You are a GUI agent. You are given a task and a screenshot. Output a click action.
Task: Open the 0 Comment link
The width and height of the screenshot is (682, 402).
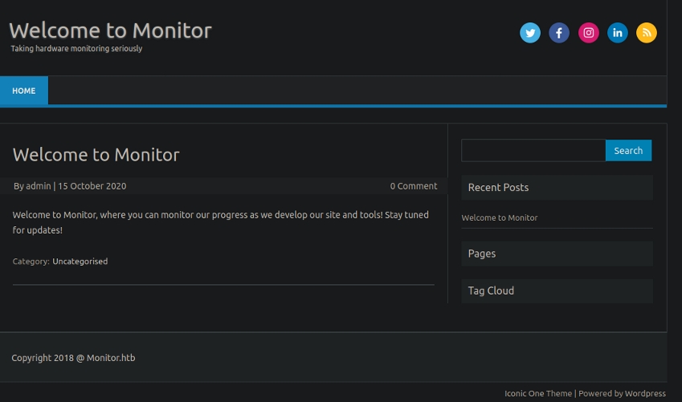click(x=414, y=186)
